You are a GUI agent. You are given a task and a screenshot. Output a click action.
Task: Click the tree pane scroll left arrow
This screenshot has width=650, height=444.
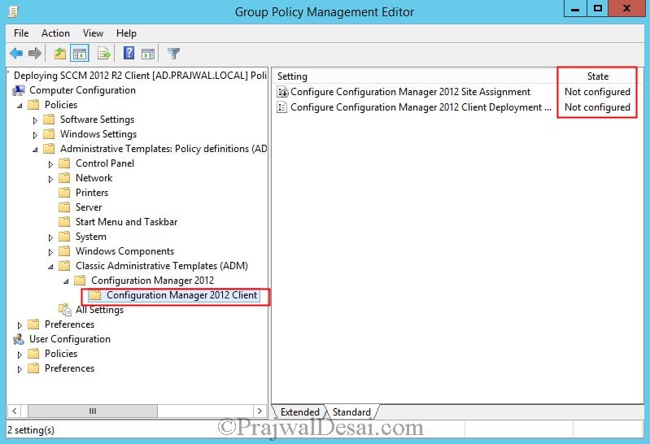tap(14, 411)
